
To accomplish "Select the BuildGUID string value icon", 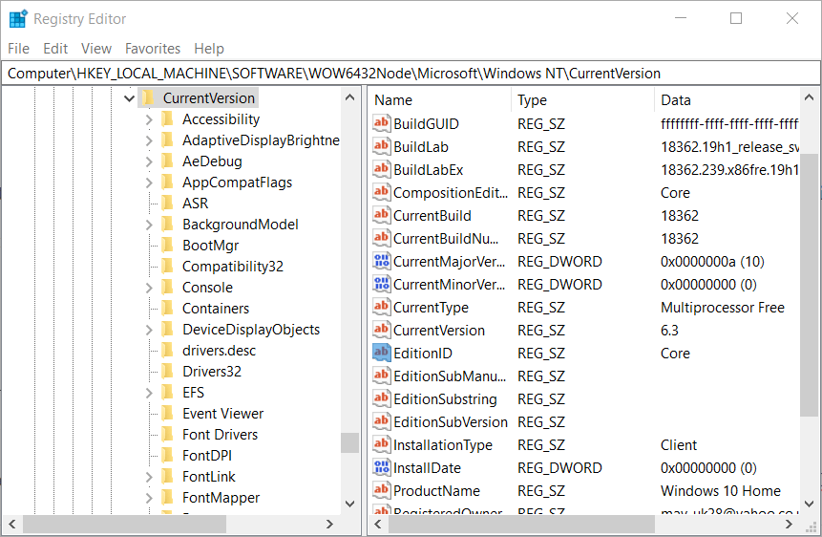I will point(382,123).
